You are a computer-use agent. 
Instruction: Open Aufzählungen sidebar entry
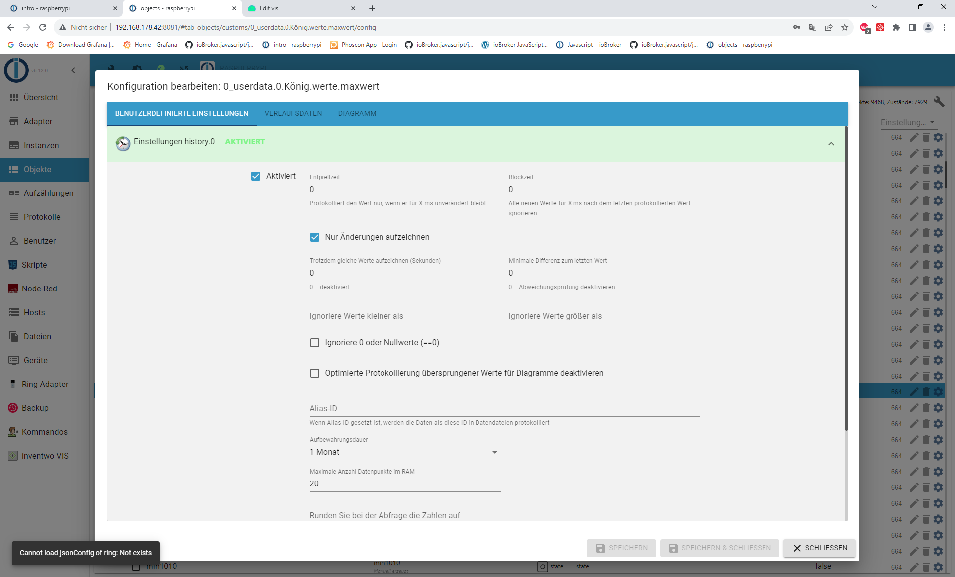point(44,193)
